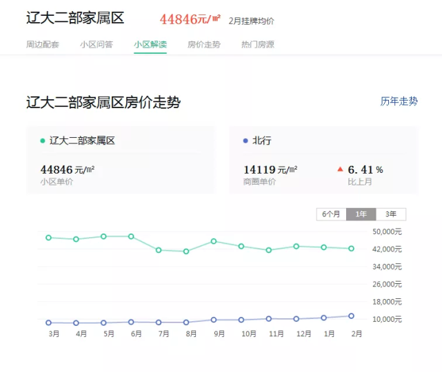Click blue data point for 5月

click(103, 322)
